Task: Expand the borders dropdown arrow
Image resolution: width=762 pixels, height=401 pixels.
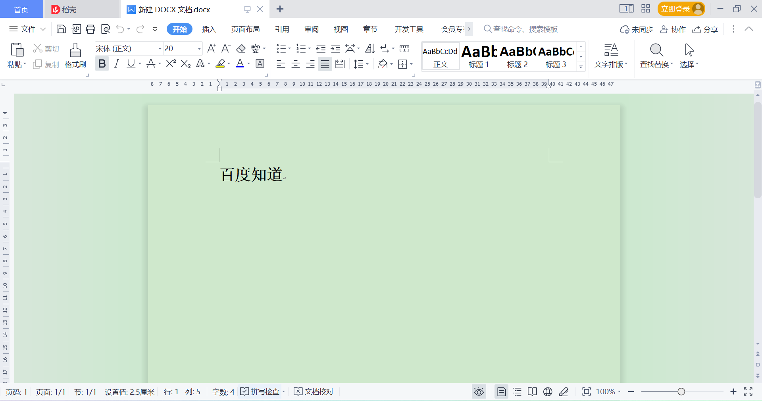Action: (x=412, y=64)
